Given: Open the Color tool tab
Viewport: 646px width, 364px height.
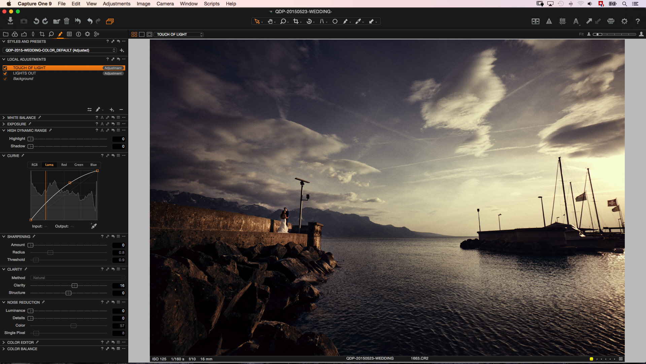Looking at the screenshot, I should pos(15,34).
